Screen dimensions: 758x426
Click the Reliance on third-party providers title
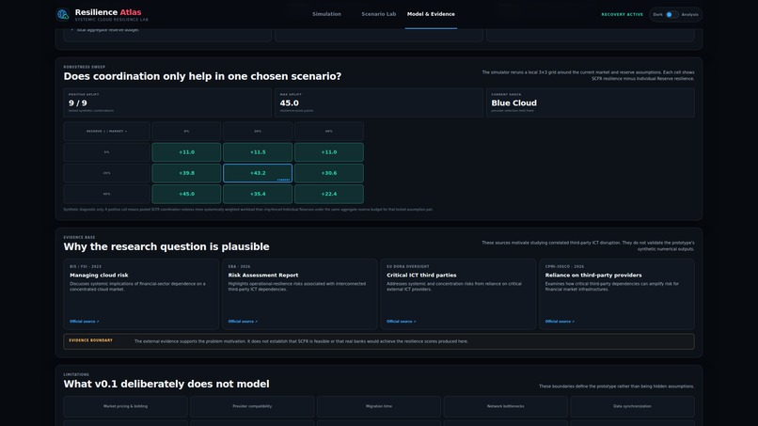click(593, 275)
